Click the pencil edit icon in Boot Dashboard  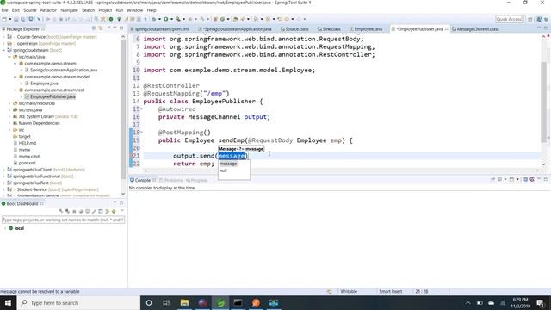(x=94, y=211)
